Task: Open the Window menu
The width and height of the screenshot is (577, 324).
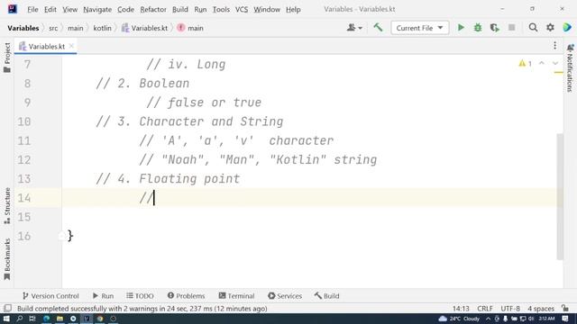Action: [x=267, y=10]
